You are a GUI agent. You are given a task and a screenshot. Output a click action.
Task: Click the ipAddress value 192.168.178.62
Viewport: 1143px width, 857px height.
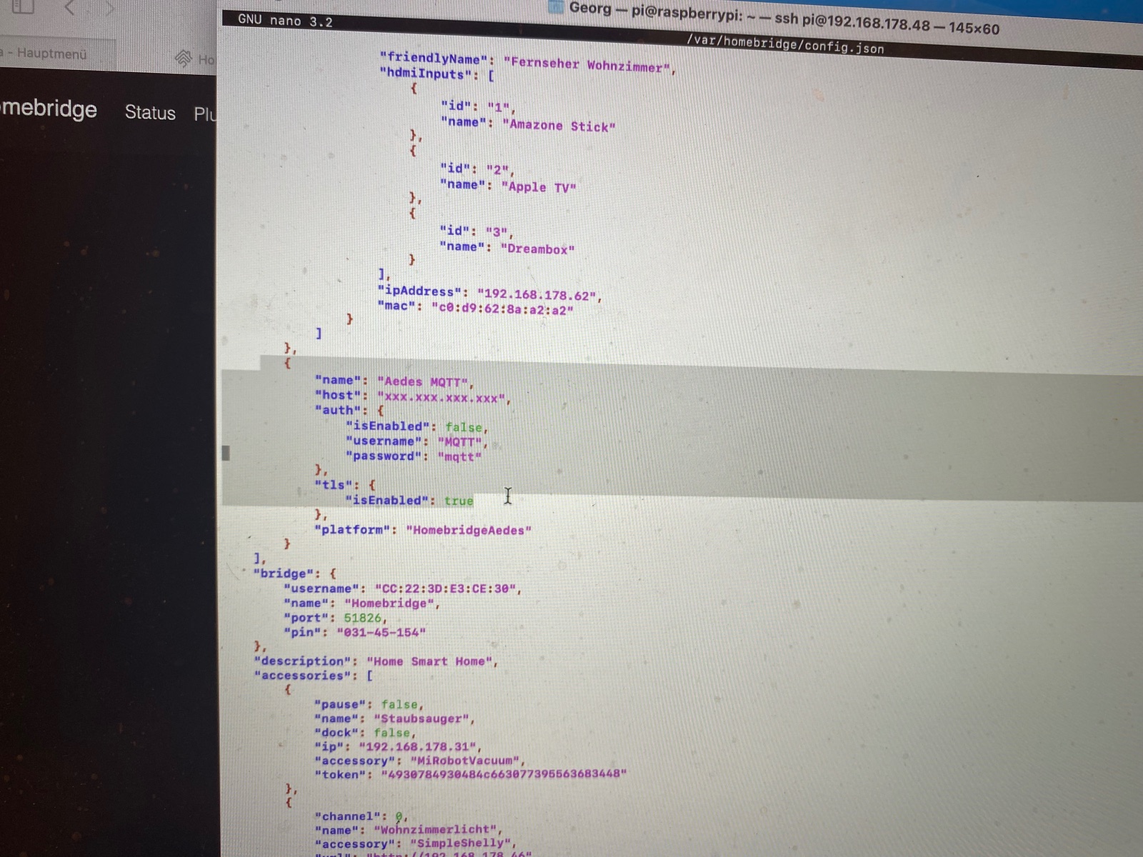539,294
